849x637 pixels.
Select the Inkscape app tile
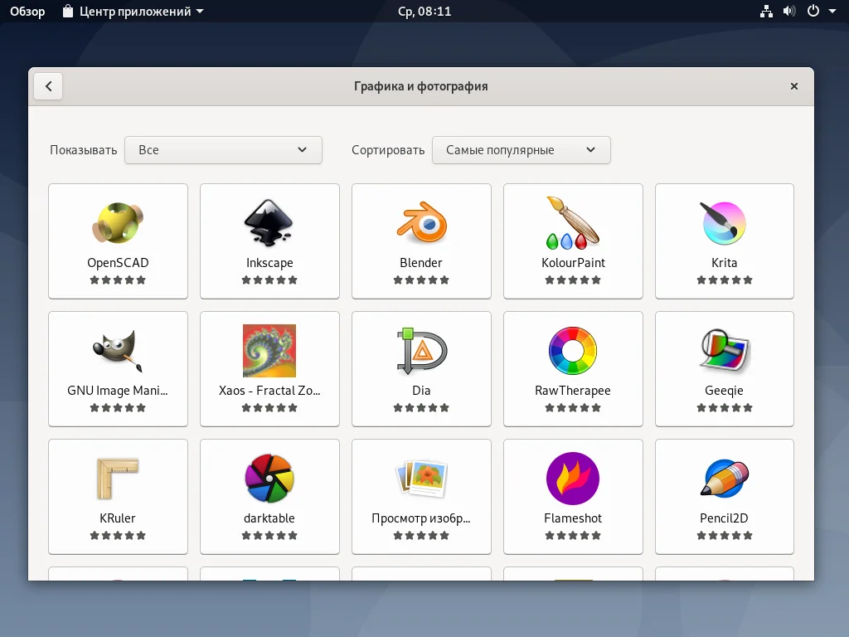(269, 241)
